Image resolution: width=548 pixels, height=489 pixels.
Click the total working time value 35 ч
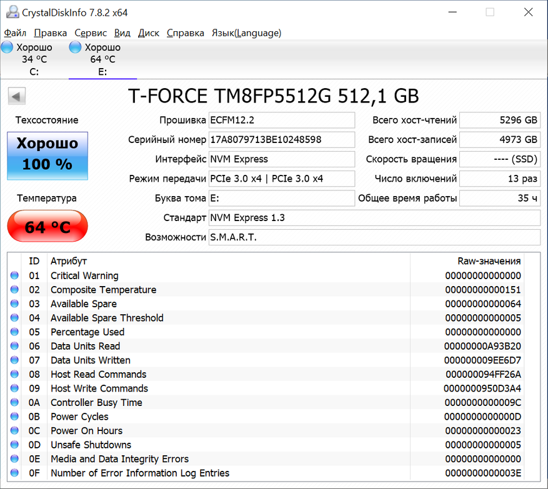(500, 199)
